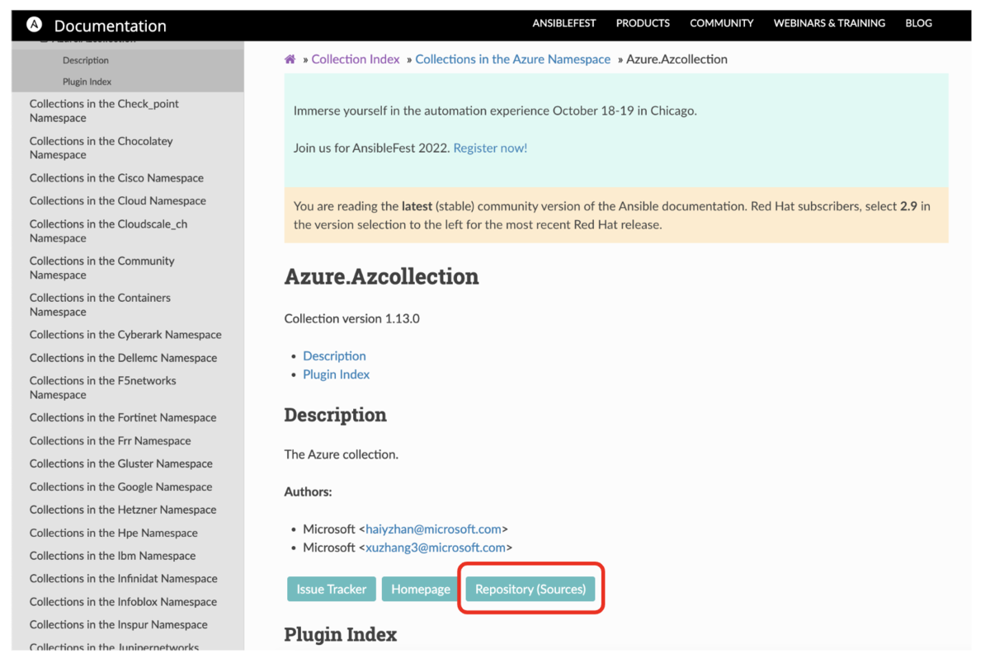This screenshot has width=990, height=663.
Task: Select Description in the sidebar
Action: pos(86,60)
